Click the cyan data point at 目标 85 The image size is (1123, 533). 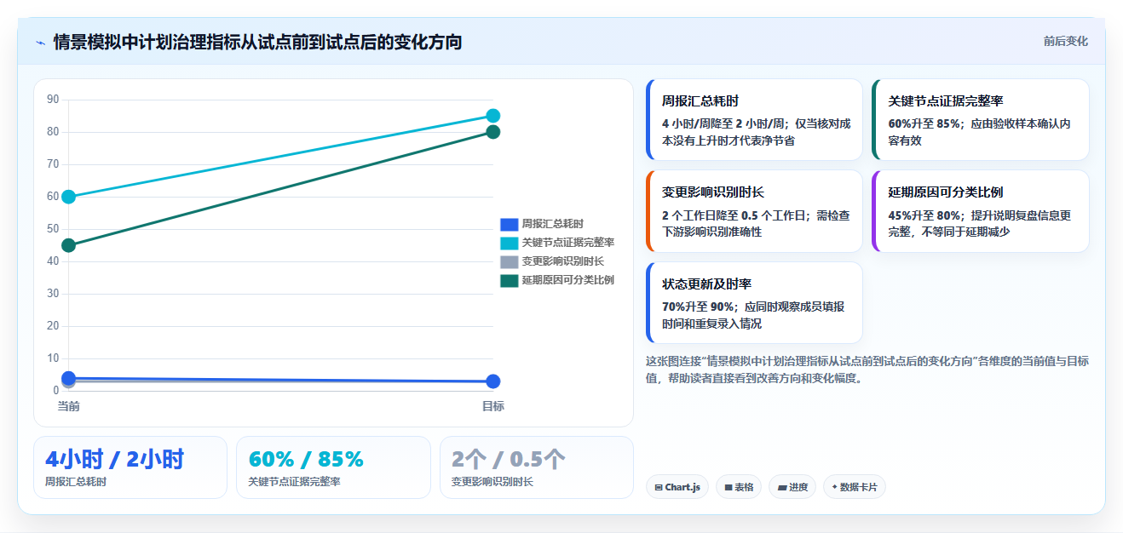493,116
